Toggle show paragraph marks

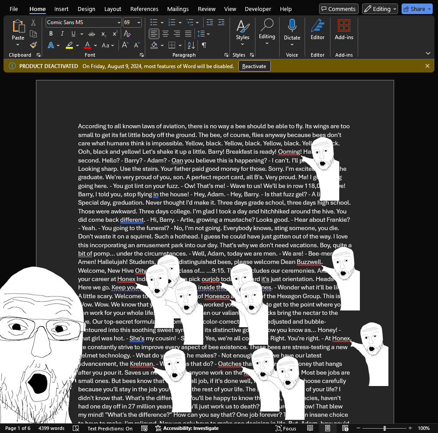pyautogui.click(x=204, y=45)
